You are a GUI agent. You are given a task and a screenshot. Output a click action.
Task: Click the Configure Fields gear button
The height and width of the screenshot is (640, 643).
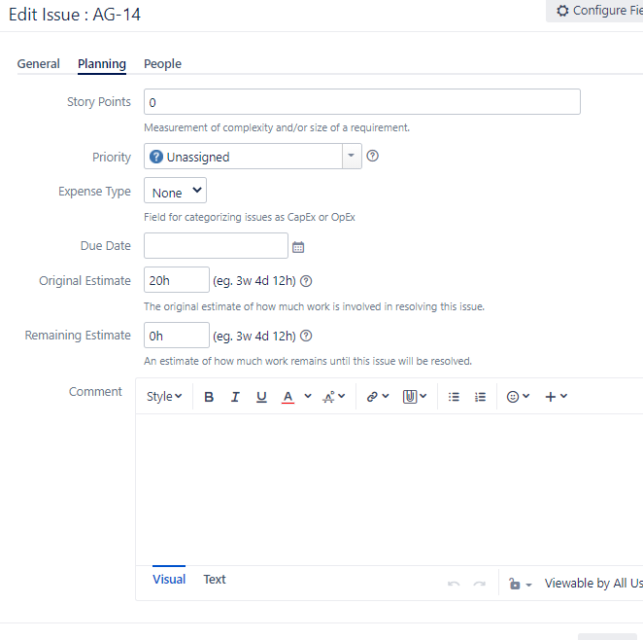(594, 11)
